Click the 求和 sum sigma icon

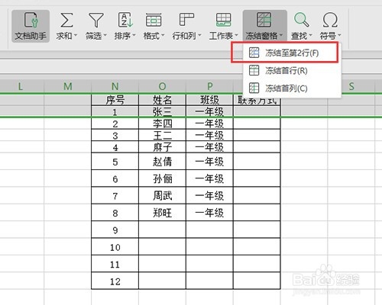66,21
